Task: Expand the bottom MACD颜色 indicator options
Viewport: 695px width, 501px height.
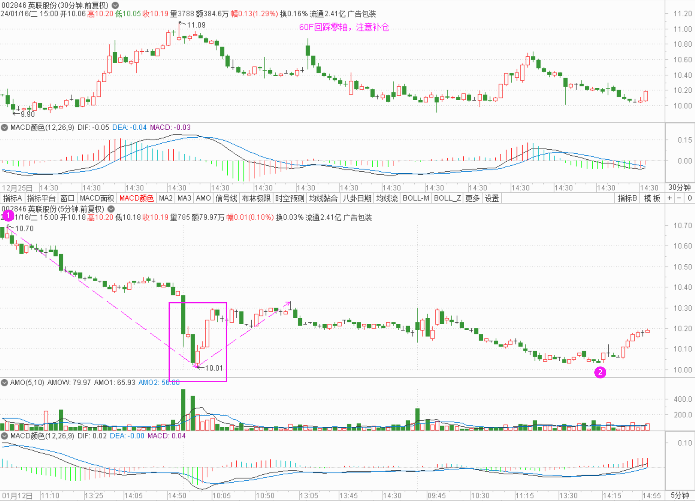Action: [x=4, y=436]
